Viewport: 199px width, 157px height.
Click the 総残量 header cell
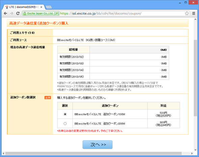(74, 50)
